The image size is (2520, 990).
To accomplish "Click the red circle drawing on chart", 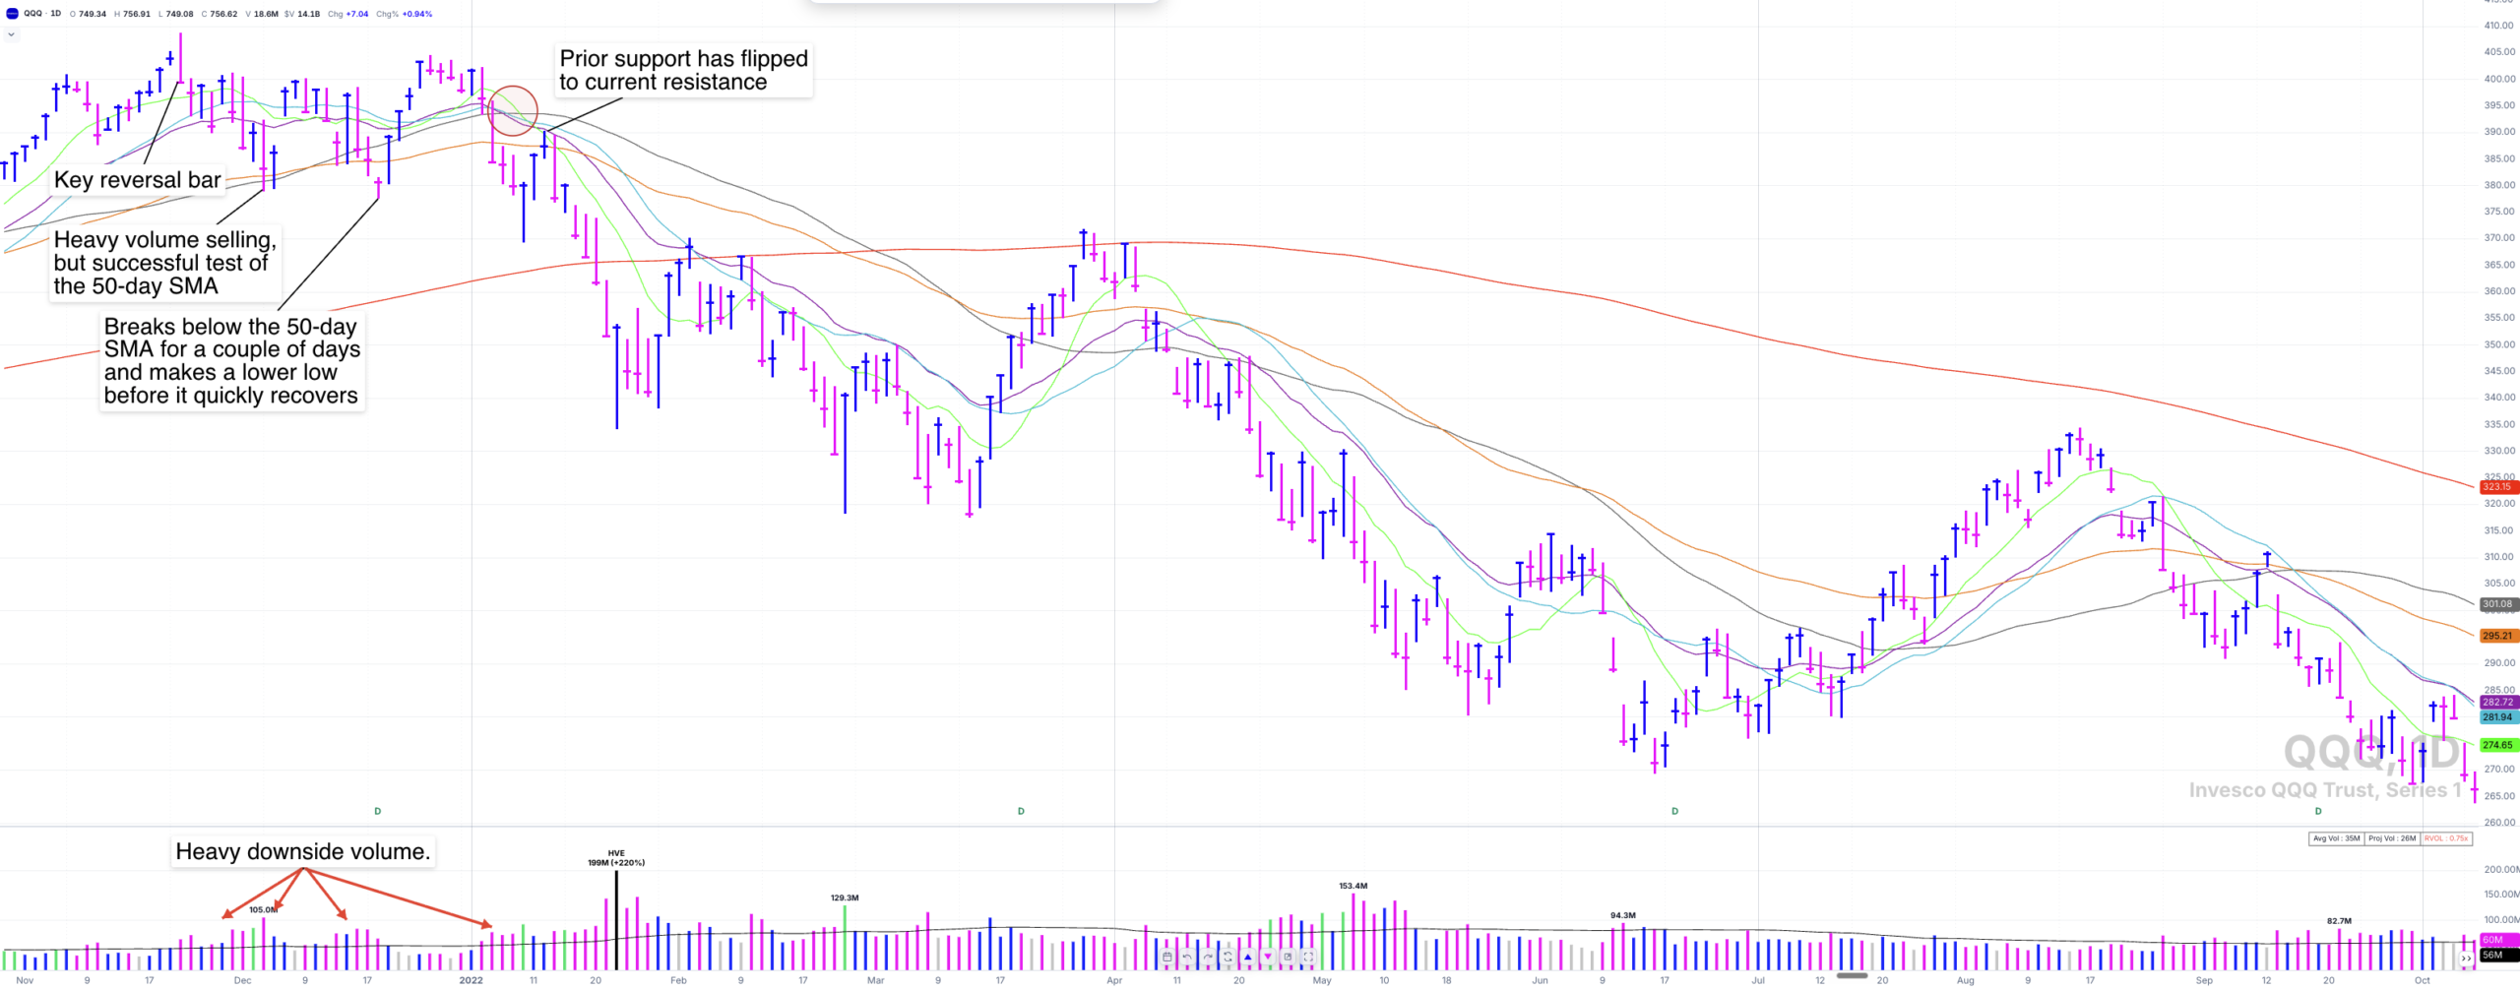I will [513, 110].
